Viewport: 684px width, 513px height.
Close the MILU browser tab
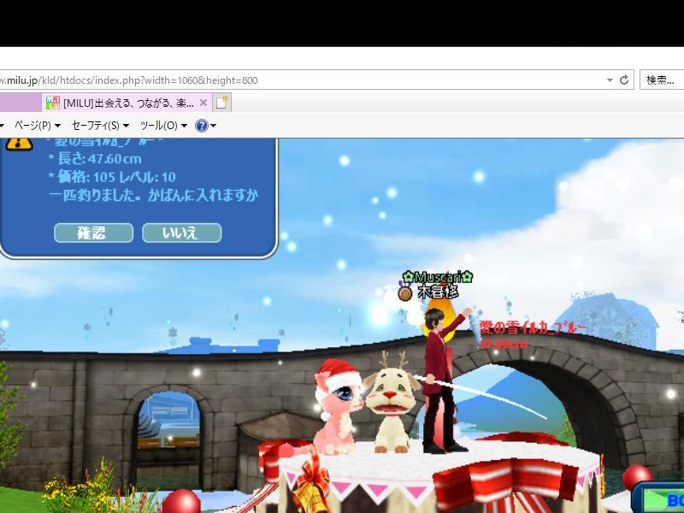[203, 103]
